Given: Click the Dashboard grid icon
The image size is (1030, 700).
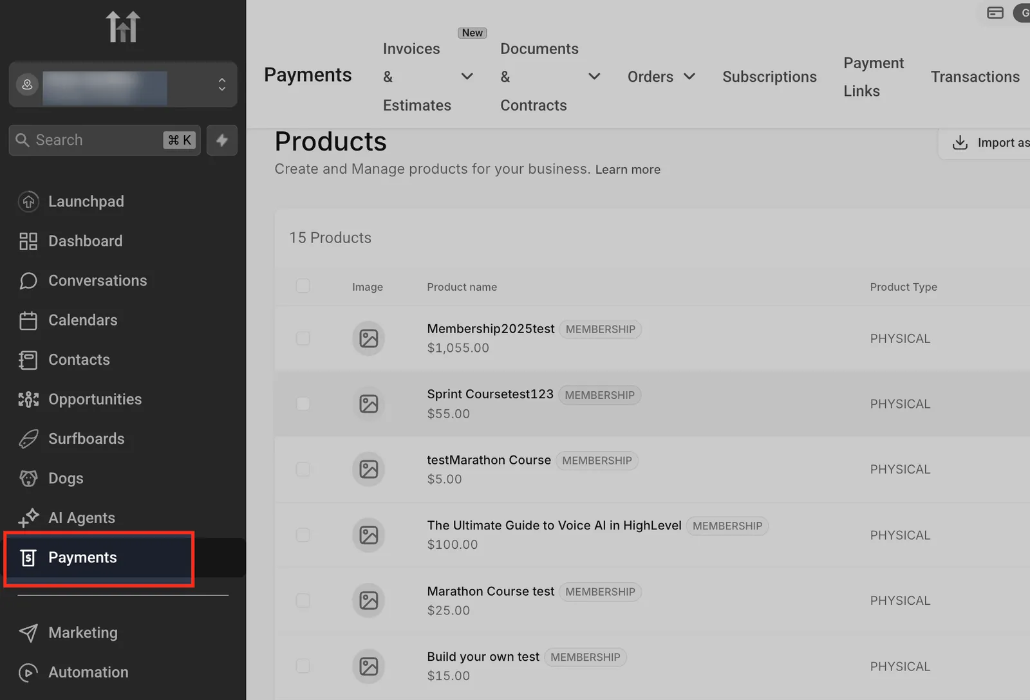Looking at the screenshot, I should pos(28,241).
